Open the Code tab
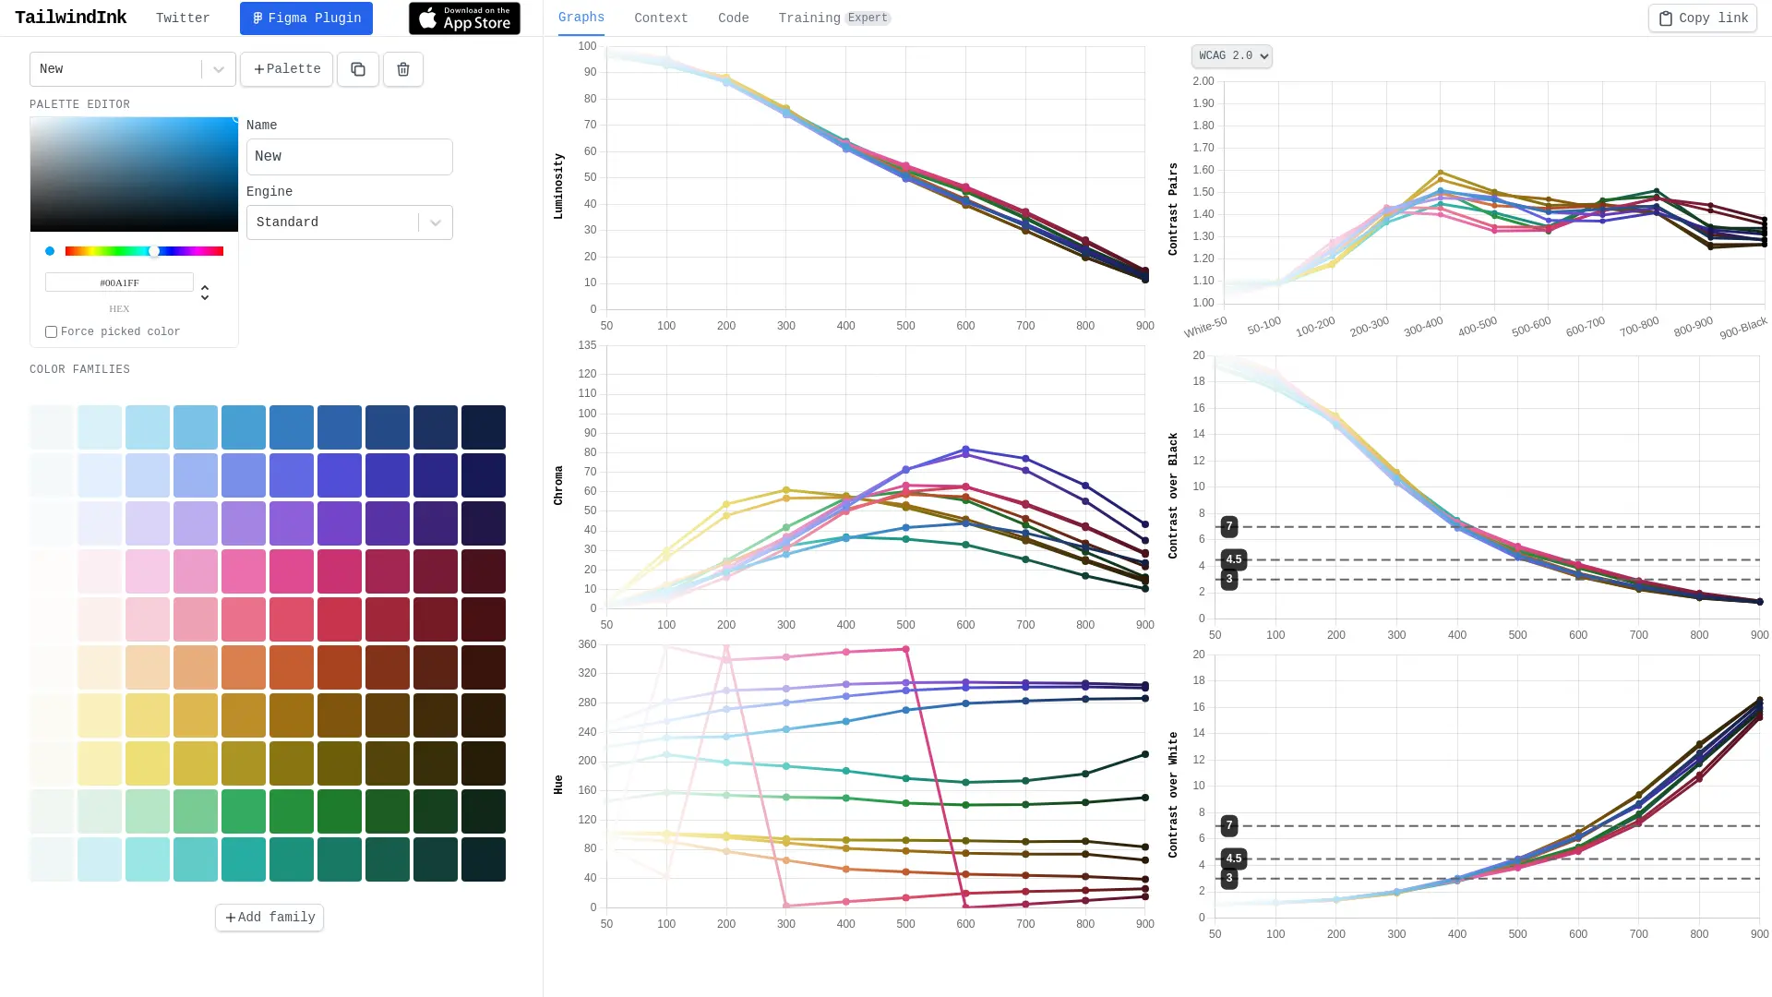The width and height of the screenshot is (1772, 997). tap(733, 18)
